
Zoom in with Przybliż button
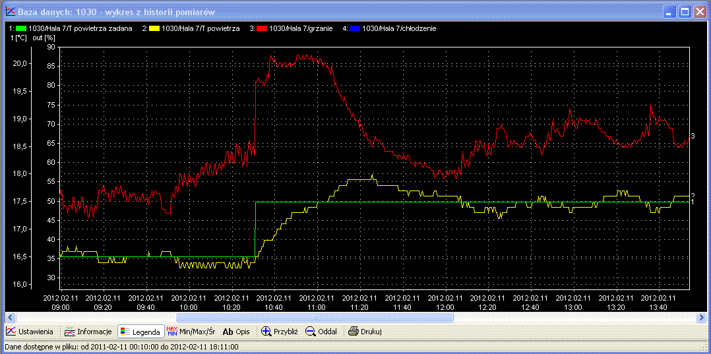pos(280,332)
